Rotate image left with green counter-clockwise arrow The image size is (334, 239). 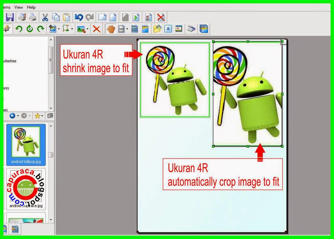tap(19, 29)
